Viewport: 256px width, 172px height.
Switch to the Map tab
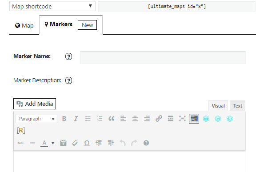24,26
